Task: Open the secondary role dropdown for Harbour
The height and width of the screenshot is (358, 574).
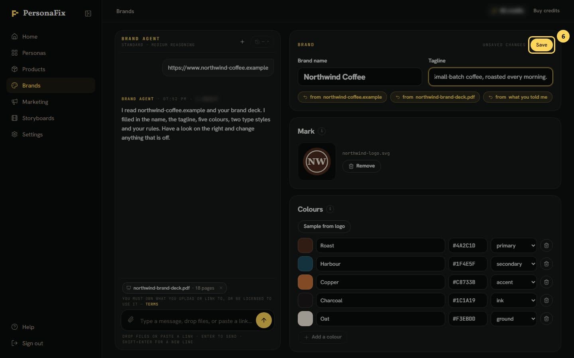Action: pos(513,264)
